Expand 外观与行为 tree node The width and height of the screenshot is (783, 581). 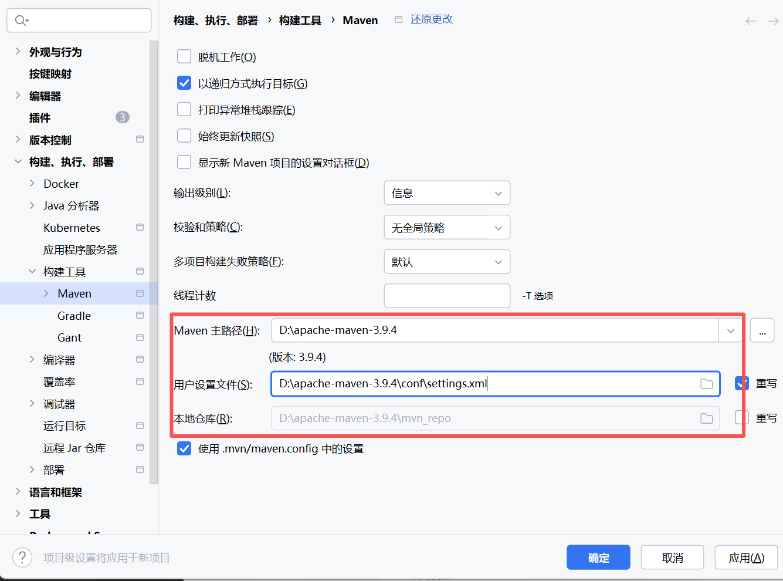18,51
